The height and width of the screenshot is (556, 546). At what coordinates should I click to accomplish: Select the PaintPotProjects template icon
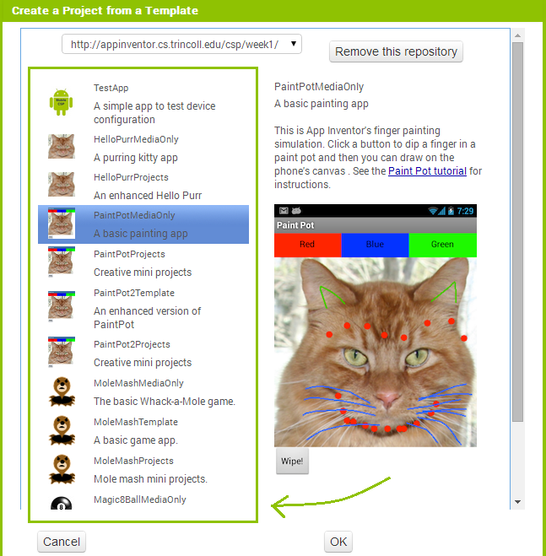[62, 262]
